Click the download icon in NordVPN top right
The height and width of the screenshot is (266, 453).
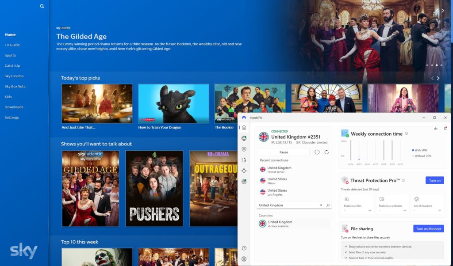(436, 128)
